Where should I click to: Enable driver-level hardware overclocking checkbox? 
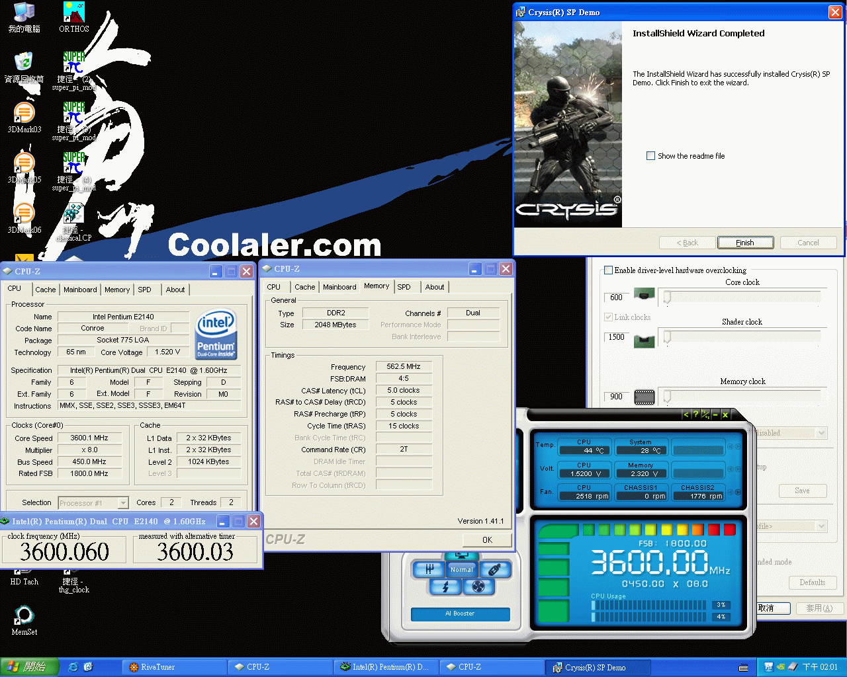pos(608,270)
